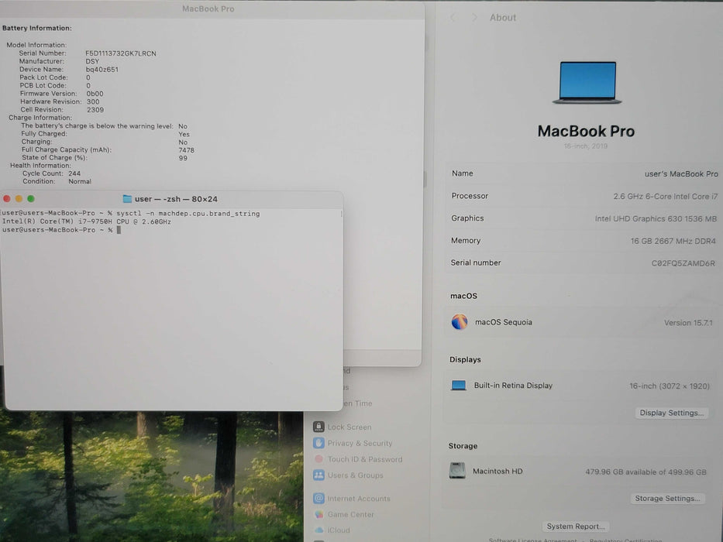Click the Manufacturer DSY value
Viewport: 723px width, 542px height.
(x=92, y=61)
